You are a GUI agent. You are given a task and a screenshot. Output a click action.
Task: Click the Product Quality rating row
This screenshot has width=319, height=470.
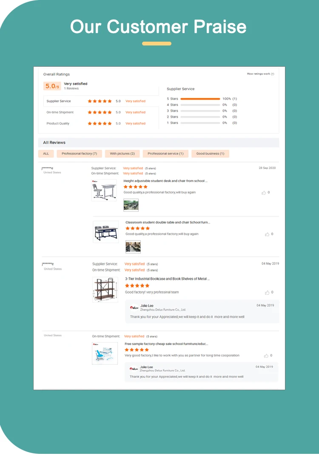pos(101,124)
